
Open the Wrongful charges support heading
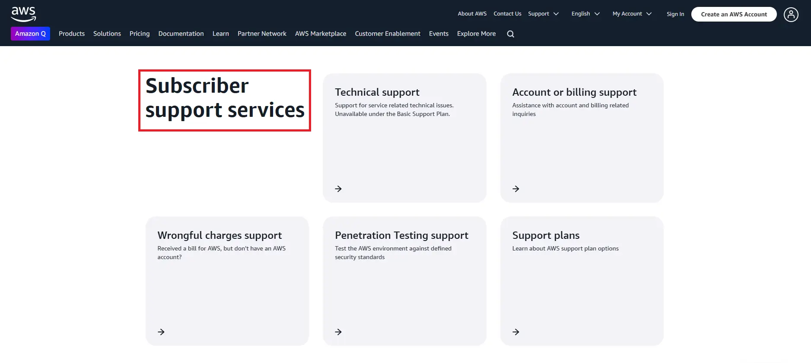coord(219,236)
